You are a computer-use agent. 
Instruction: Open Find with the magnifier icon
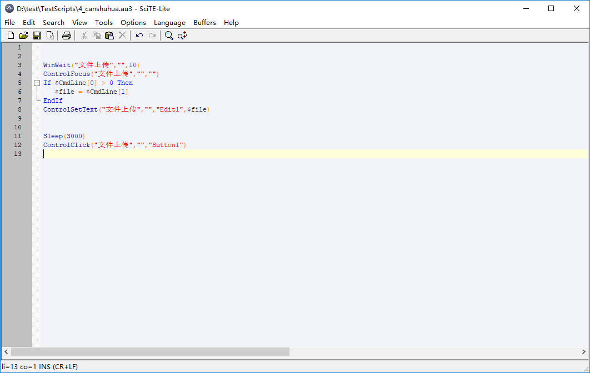click(168, 35)
